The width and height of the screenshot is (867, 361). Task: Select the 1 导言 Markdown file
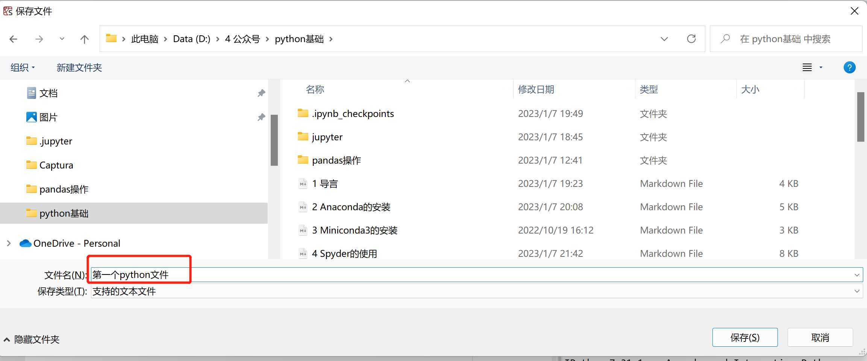tap(325, 184)
